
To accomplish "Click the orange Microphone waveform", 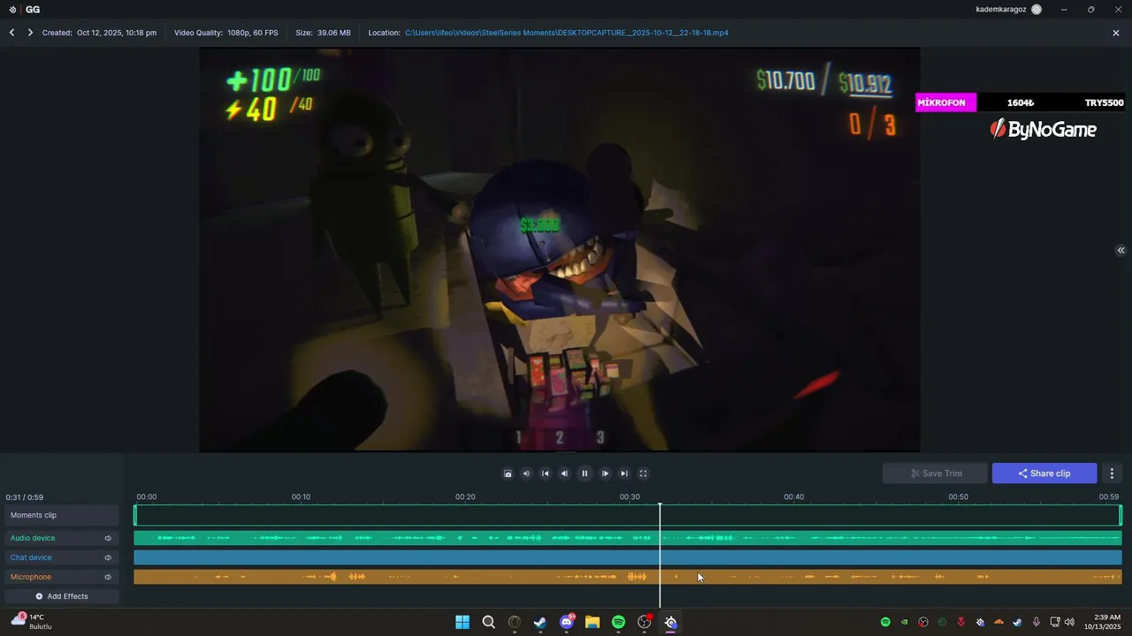I will click(x=628, y=577).
